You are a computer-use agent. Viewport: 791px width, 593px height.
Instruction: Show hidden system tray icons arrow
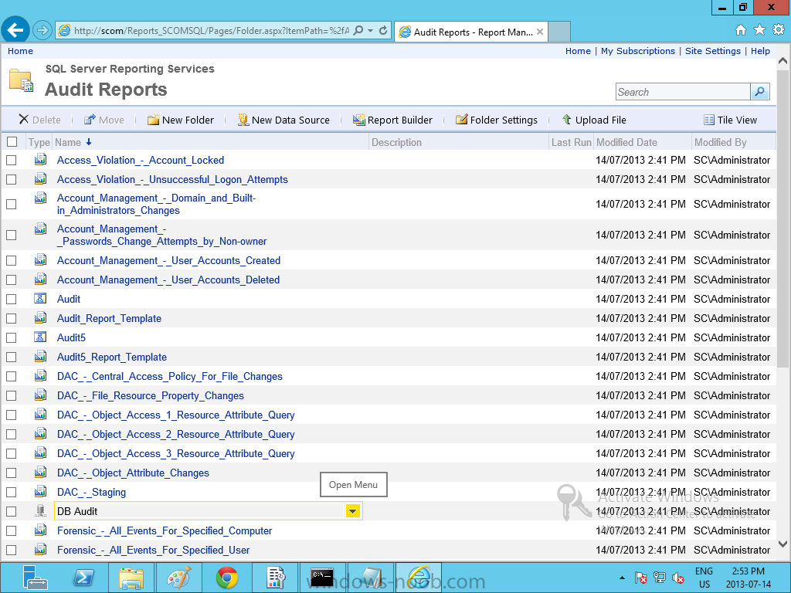622,578
